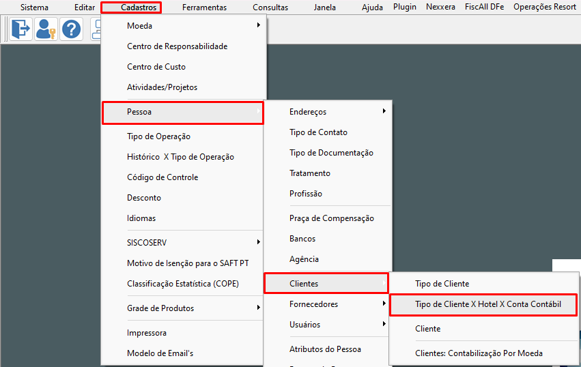The width and height of the screenshot is (581, 367).
Task: Expand the Clientes submenu
Action: pyautogui.click(x=326, y=283)
